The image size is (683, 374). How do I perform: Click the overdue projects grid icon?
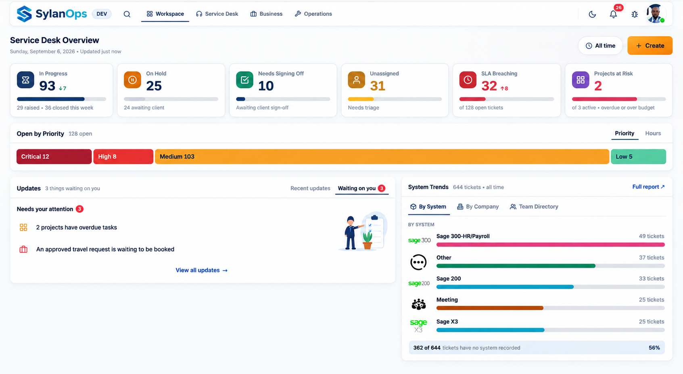coord(23,227)
